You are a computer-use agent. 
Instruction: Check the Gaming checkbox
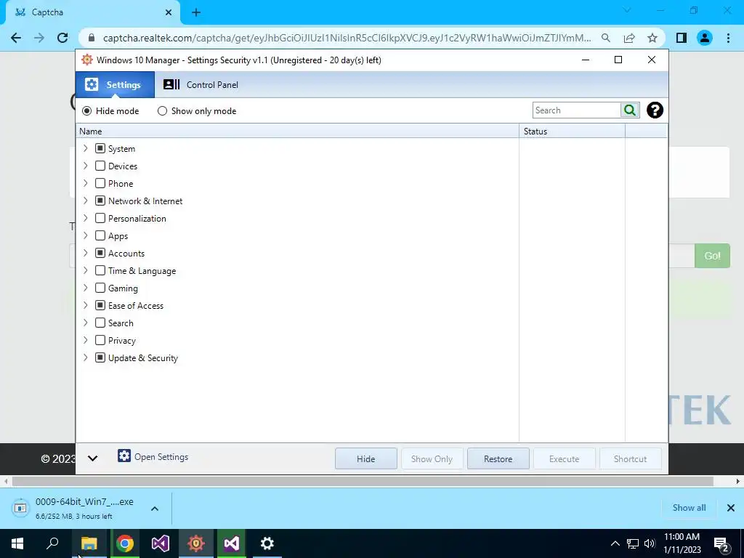pos(100,288)
